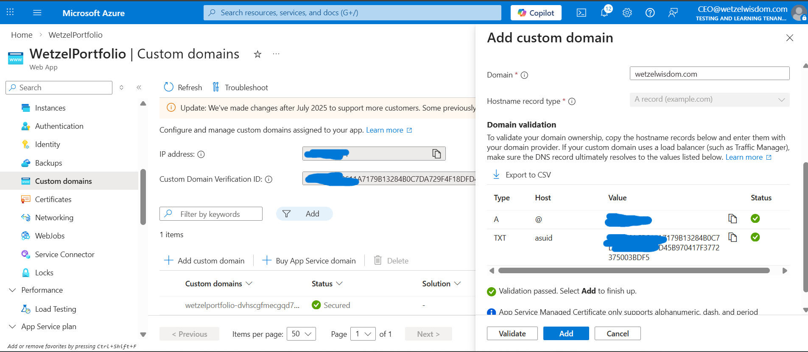
Task: Open the Page number dropdown
Action: point(363,334)
